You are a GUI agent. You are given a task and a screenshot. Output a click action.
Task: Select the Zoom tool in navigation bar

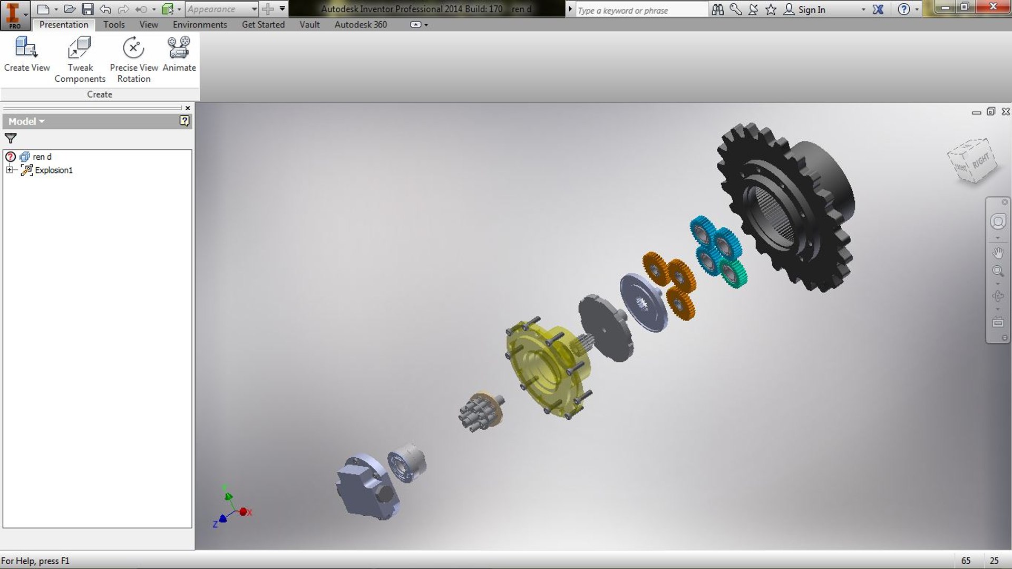point(998,271)
